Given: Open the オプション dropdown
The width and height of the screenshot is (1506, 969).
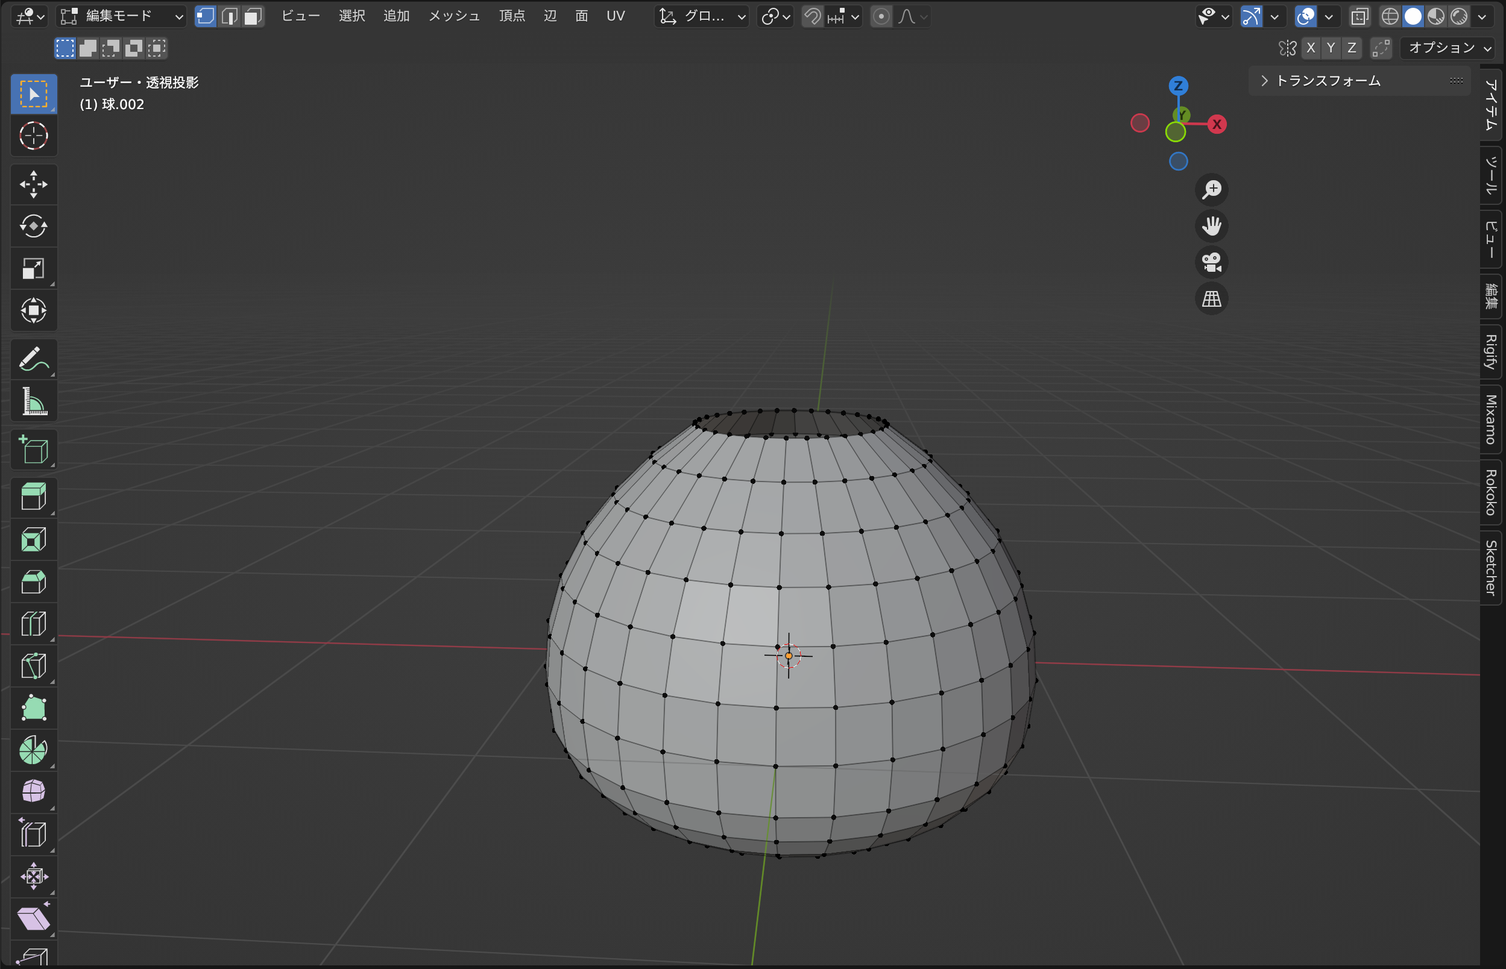Looking at the screenshot, I should 1447,48.
